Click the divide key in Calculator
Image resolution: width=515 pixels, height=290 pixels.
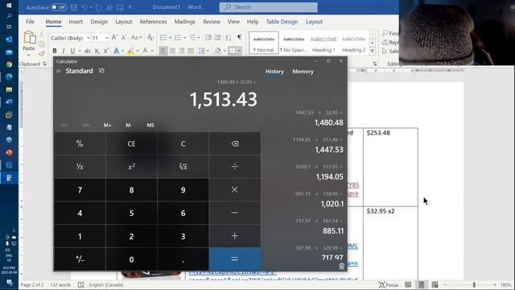[234, 167]
